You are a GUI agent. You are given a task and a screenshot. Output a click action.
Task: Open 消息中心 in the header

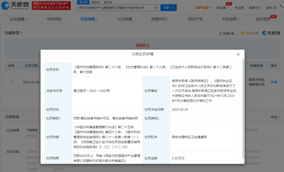255,8
